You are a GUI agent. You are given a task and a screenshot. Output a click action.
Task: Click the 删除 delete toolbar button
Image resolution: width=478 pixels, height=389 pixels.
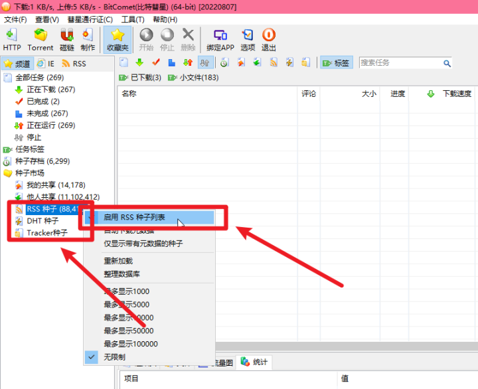tap(188, 40)
